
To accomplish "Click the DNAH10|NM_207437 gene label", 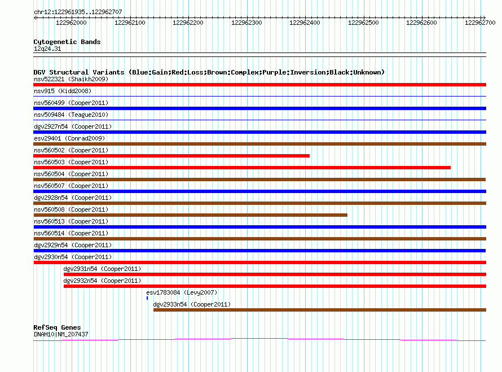I will pyautogui.click(x=61, y=334).
